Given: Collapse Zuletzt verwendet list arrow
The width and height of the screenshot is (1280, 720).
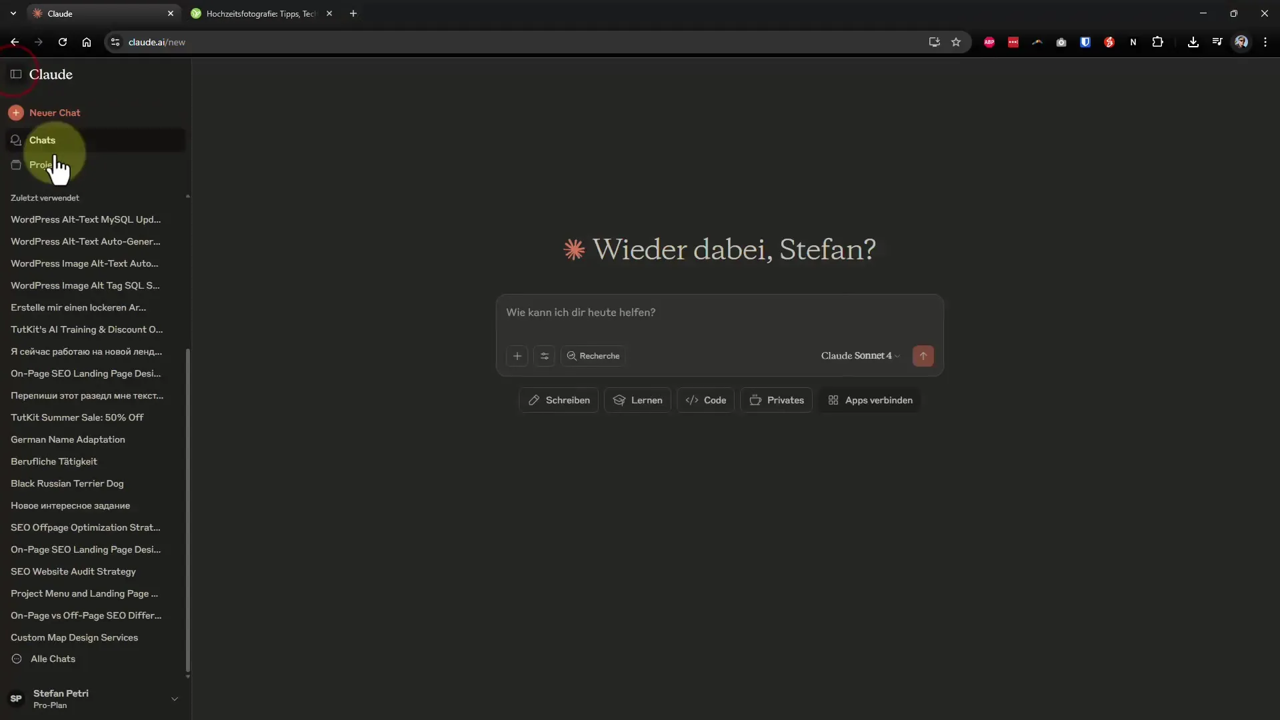Looking at the screenshot, I should click(187, 197).
